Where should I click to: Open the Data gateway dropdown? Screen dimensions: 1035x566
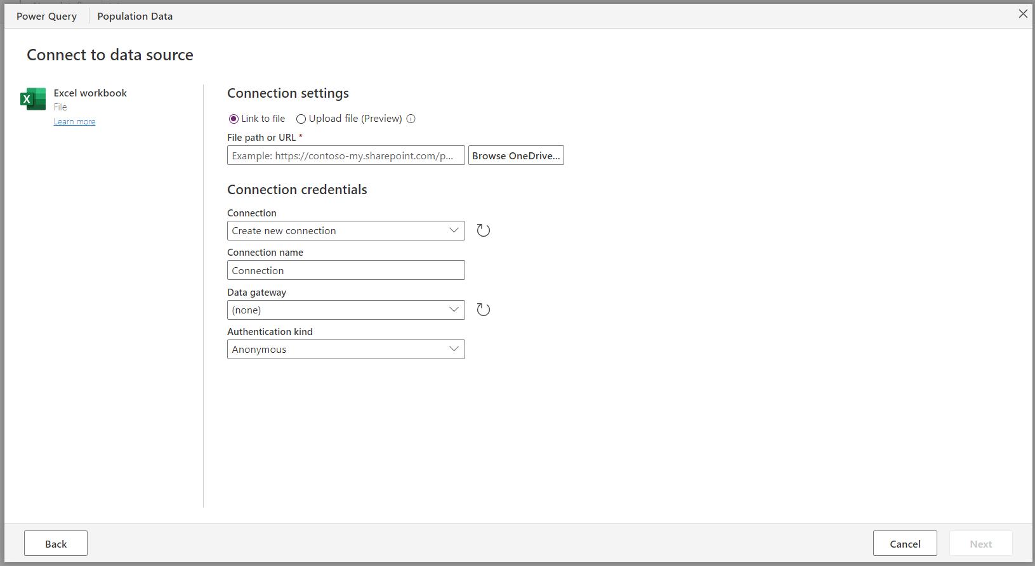(346, 310)
